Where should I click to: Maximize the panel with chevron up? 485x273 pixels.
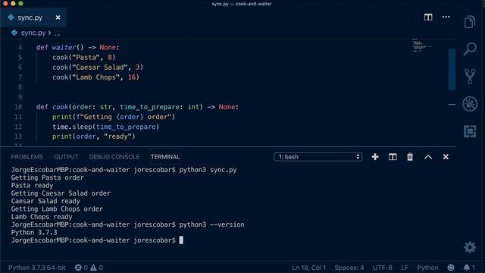(x=428, y=157)
